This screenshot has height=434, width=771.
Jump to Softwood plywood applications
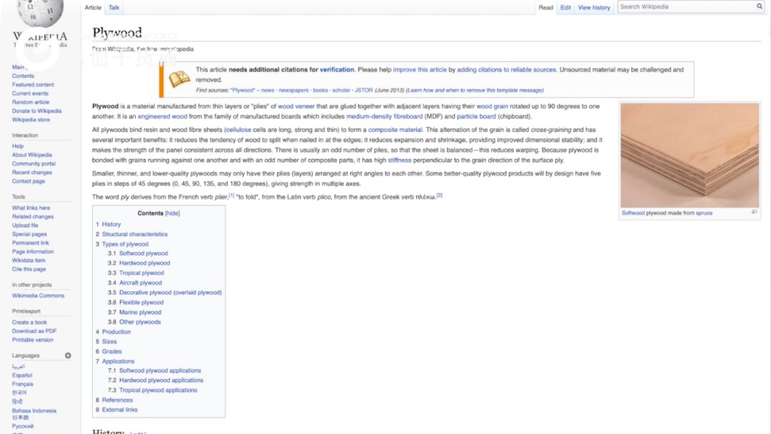pyautogui.click(x=161, y=370)
